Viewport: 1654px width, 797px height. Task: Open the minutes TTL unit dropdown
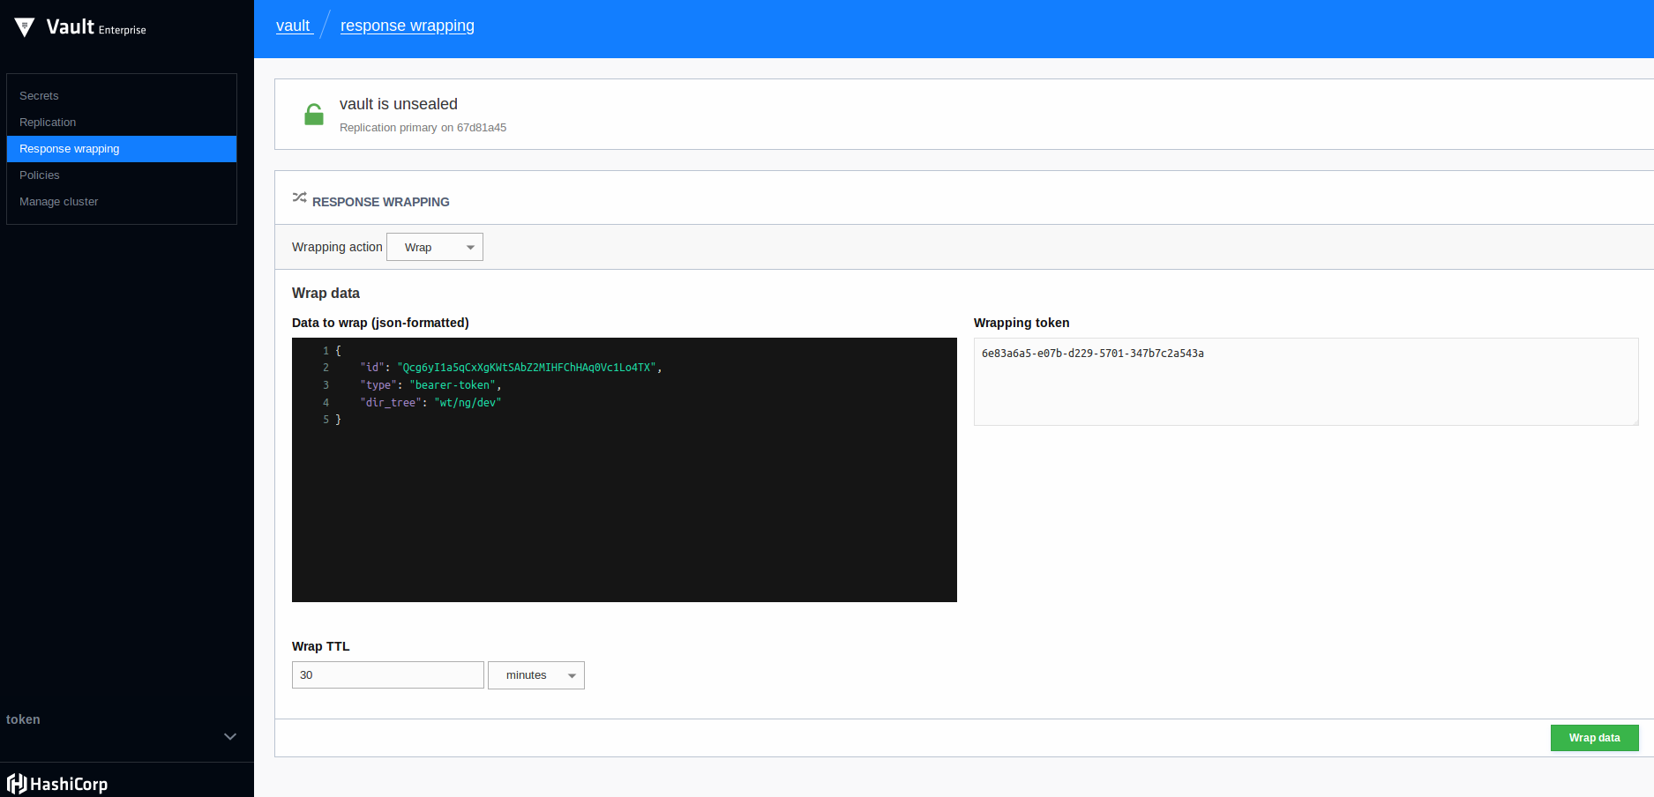click(535, 675)
